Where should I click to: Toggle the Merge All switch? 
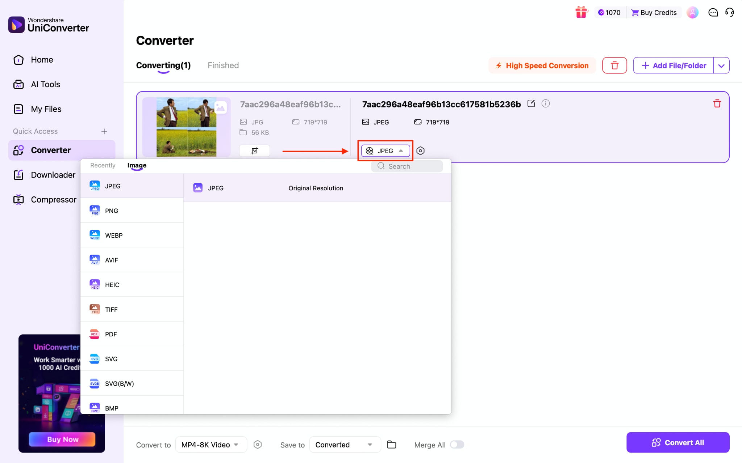457,445
